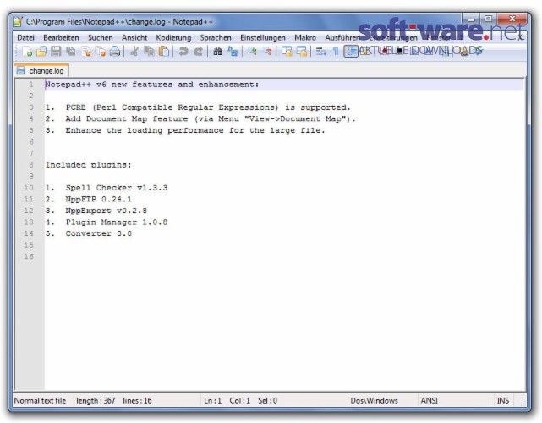Viewport: 542px width, 423px height.
Task: Click the line 'Enhance the loading performance for the large file.'
Action: [195, 130]
